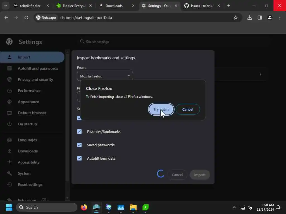Open the Mozilla Firefox source dropdown

tap(105, 76)
